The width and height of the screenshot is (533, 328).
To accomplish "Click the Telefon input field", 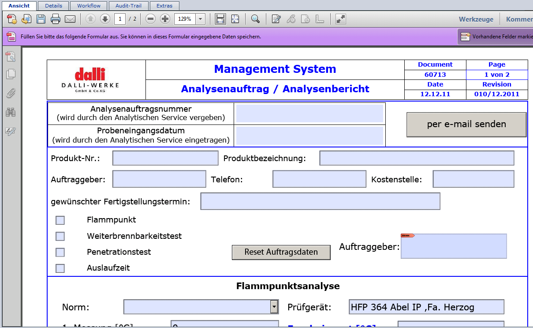I will pos(319,179).
